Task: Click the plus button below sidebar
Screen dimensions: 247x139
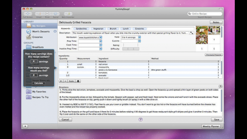Action: pos(25,126)
